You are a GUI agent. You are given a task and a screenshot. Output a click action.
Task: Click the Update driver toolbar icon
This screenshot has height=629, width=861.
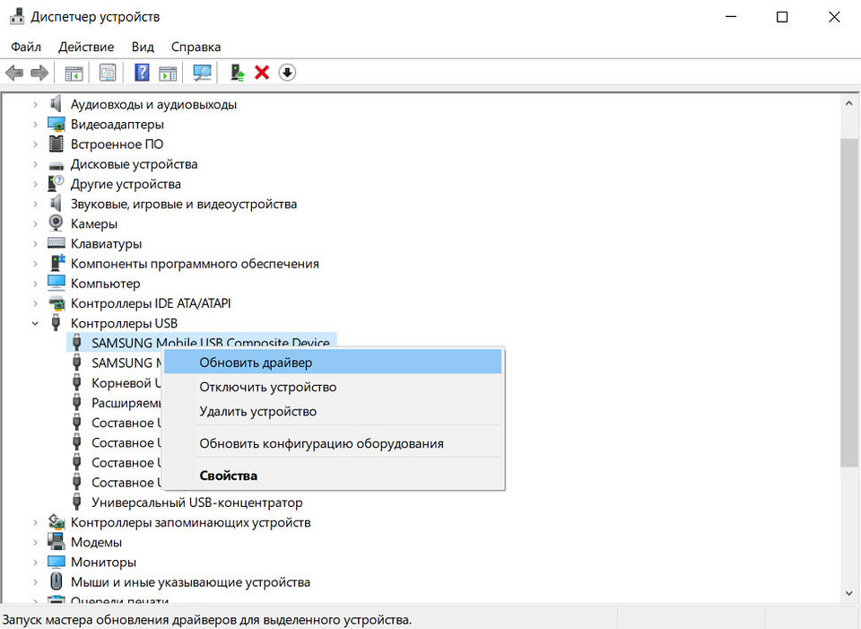(x=237, y=73)
